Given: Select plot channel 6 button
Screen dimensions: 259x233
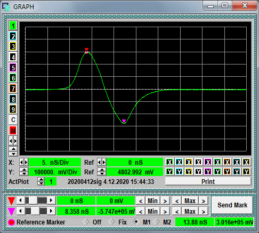Looking at the screenshot, I should 13,78.
